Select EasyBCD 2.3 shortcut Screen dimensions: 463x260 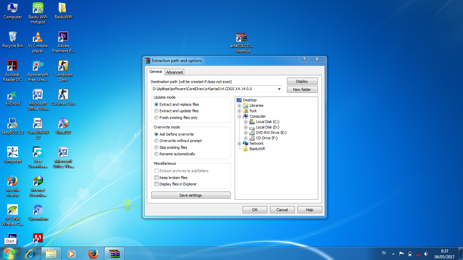(x=13, y=126)
